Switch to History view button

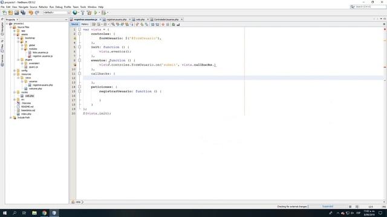(x=85, y=24)
